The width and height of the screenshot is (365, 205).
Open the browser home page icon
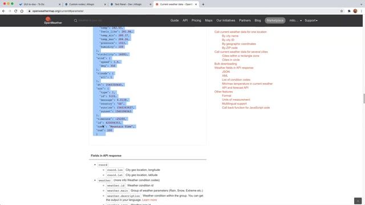pyautogui.click(x=22, y=11)
